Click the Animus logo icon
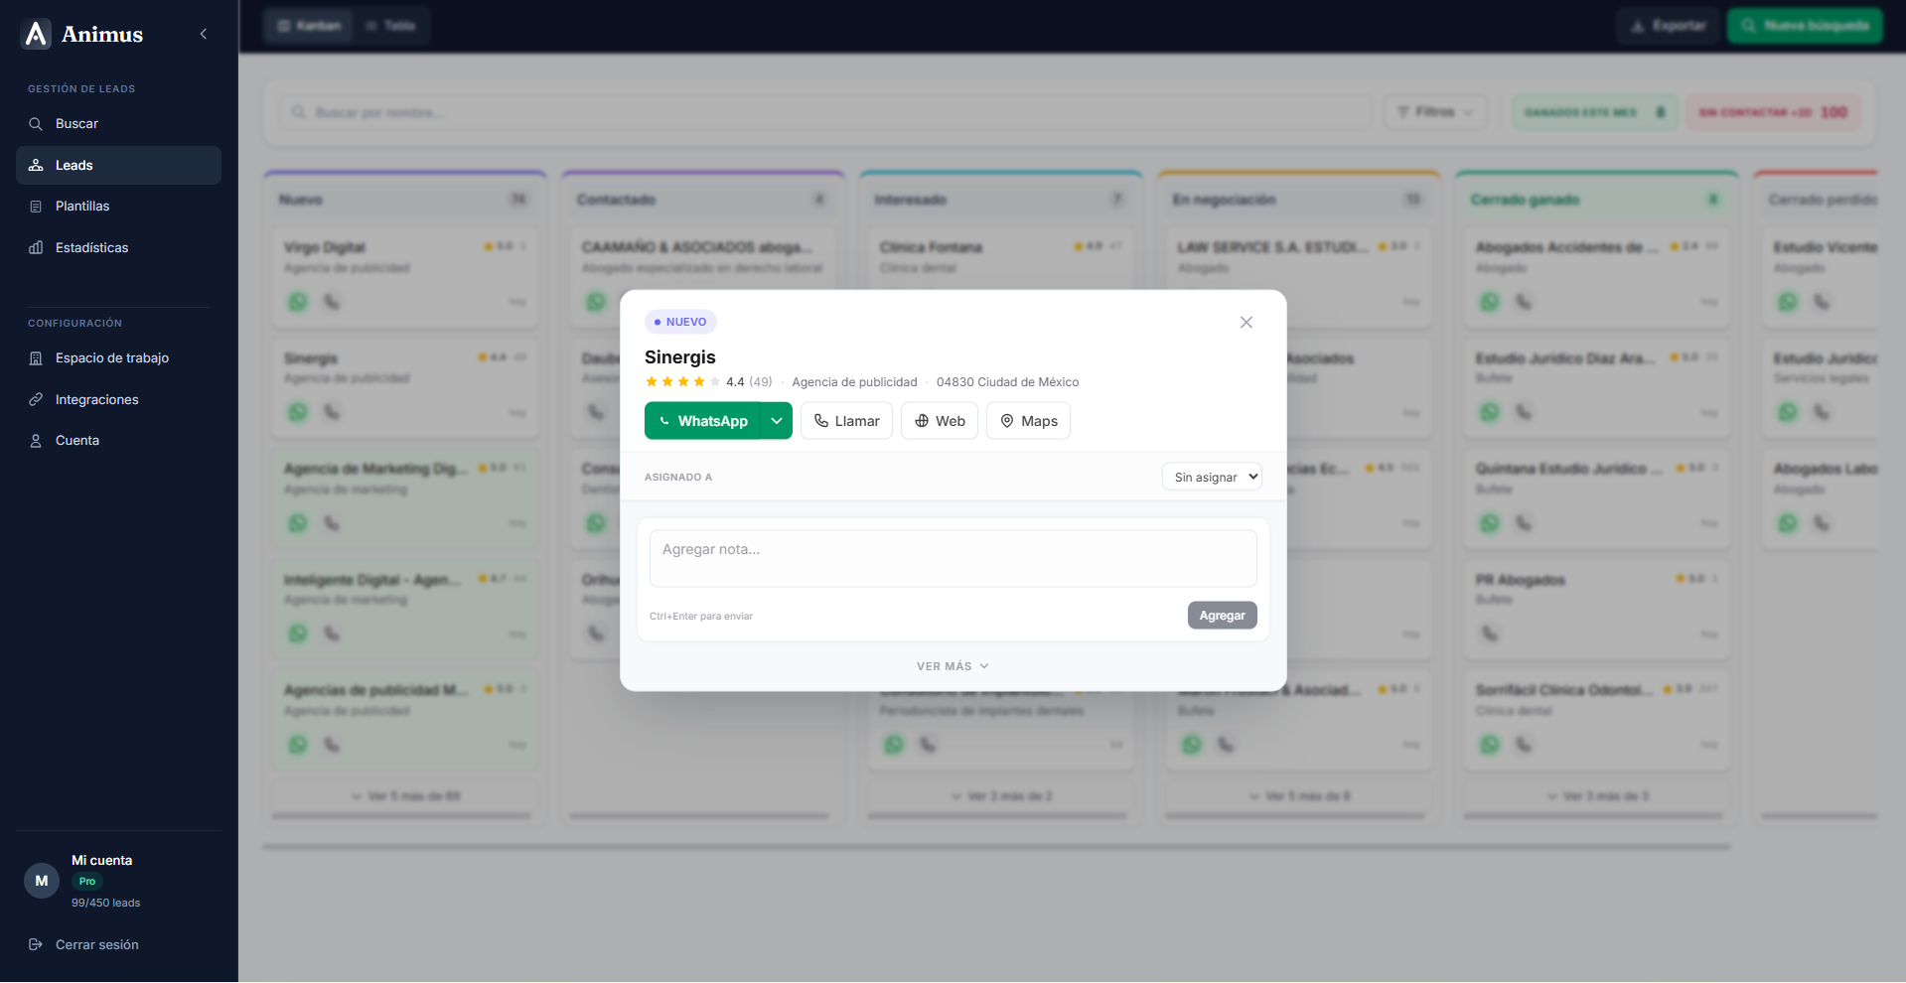 (37, 34)
